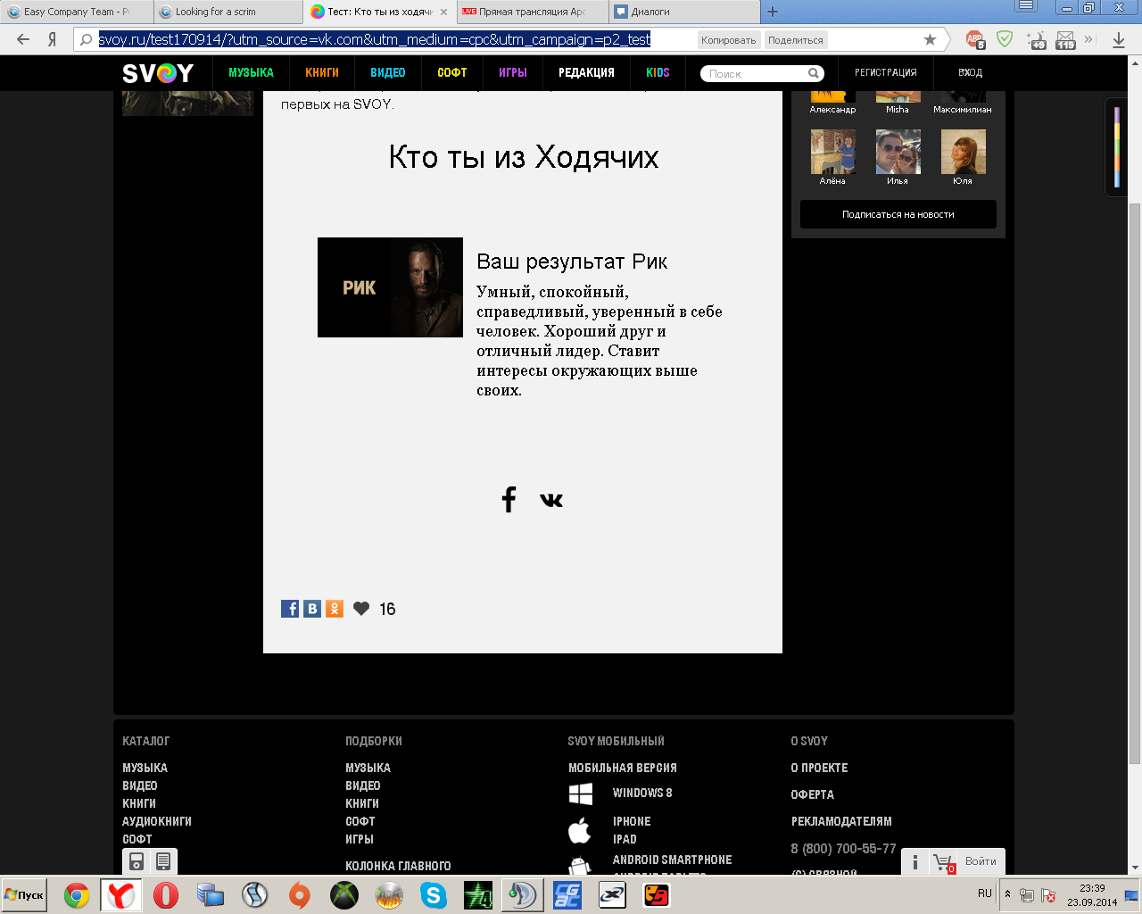Open the shopping cart icon at page bottom
The width and height of the screenshot is (1142, 914).
click(944, 862)
